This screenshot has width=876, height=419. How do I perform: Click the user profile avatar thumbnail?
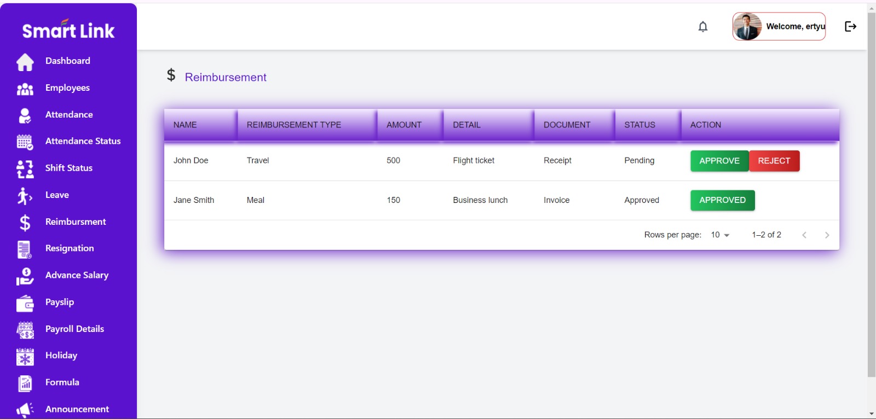(x=747, y=26)
